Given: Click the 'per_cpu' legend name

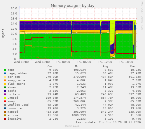Looking at the screenshot, I should (x=14, y=77).
